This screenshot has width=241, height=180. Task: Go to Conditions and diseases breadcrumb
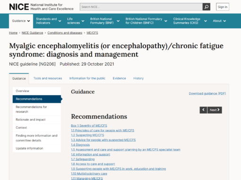point(65,33)
